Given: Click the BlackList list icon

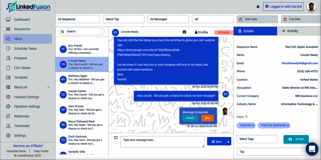Looking at the screenshot, I should tap(8, 87).
